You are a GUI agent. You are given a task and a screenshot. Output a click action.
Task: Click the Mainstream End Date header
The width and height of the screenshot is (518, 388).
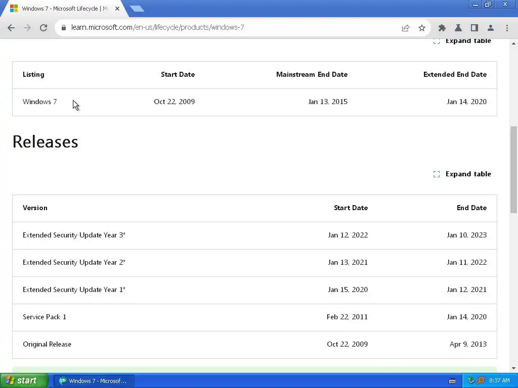pyautogui.click(x=312, y=74)
